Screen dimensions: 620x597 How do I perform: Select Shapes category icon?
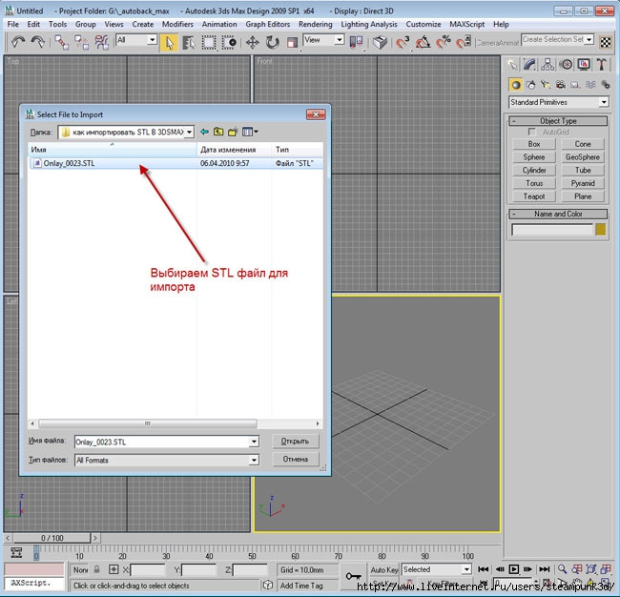point(530,85)
